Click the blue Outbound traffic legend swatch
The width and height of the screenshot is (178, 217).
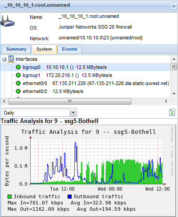coord(69,196)
